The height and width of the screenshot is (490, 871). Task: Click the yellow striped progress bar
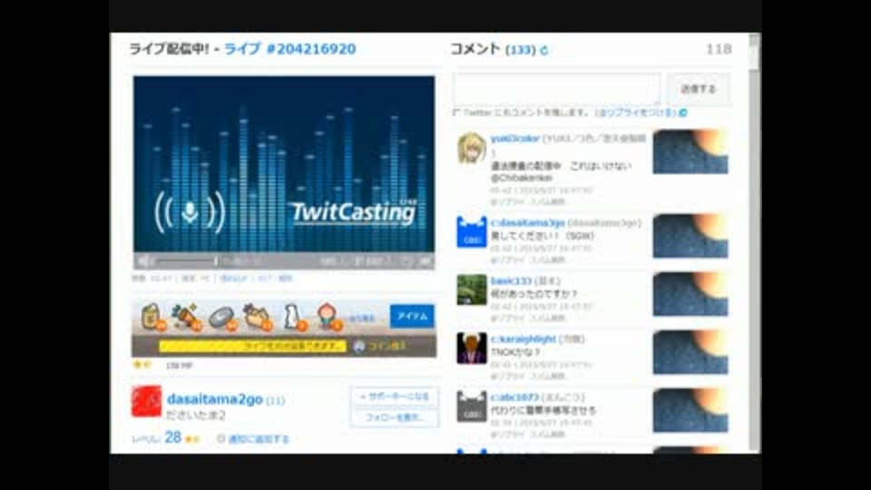coord(253,346)
